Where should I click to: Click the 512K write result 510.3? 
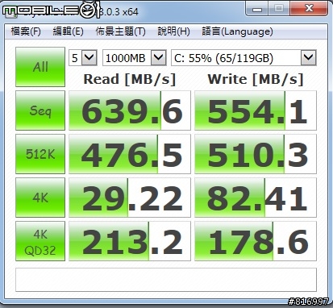pyautogui.click(x=256, y=154)
